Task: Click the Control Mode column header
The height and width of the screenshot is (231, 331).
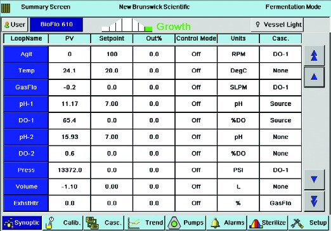Action: pyautogui.click(x=196, y=39)
